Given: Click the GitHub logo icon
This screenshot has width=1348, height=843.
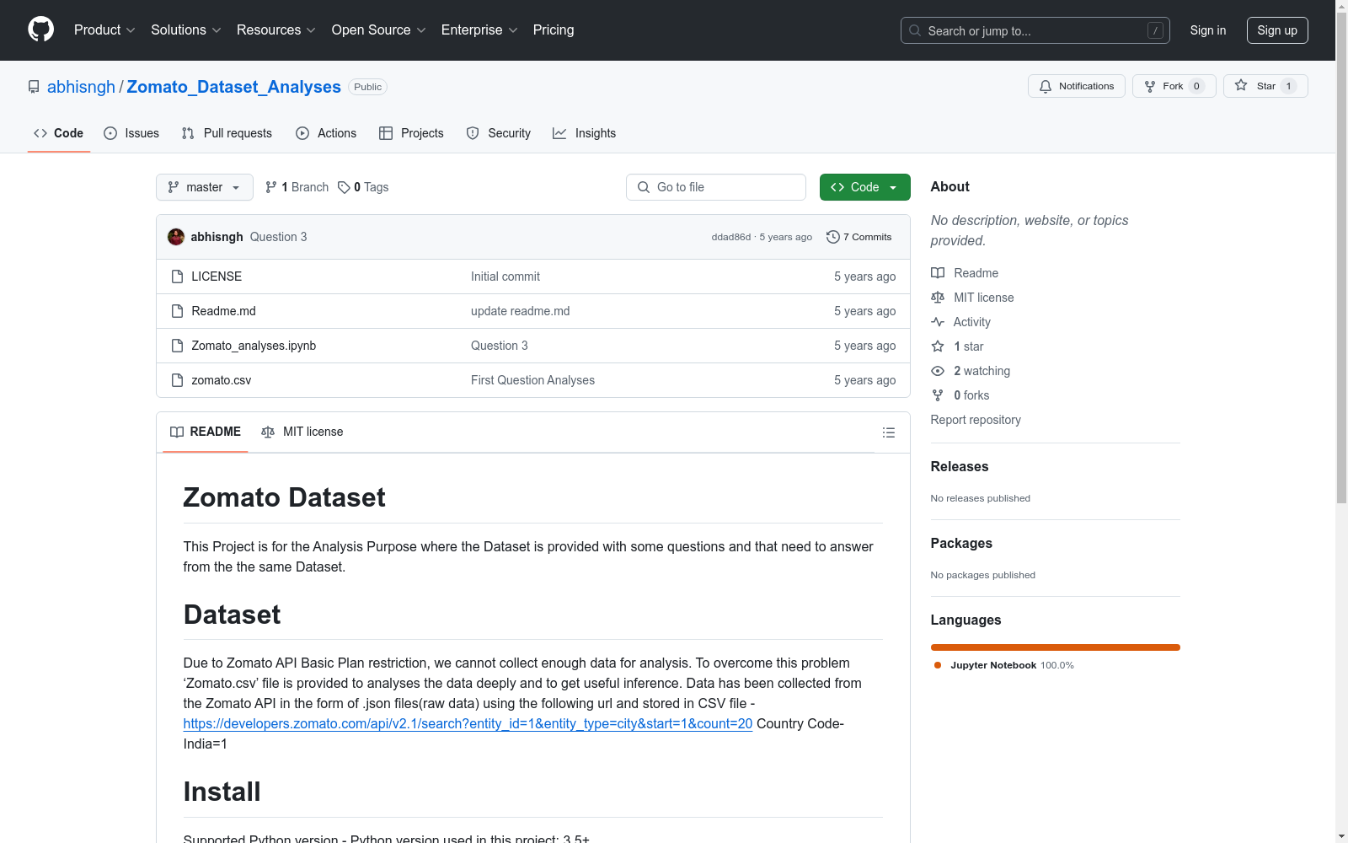Looking at the screenshot, I should tap(40, 30).
